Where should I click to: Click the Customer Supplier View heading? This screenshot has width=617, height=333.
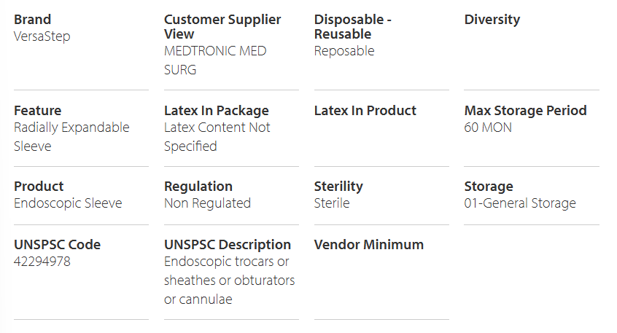click(x=222, y=27)
